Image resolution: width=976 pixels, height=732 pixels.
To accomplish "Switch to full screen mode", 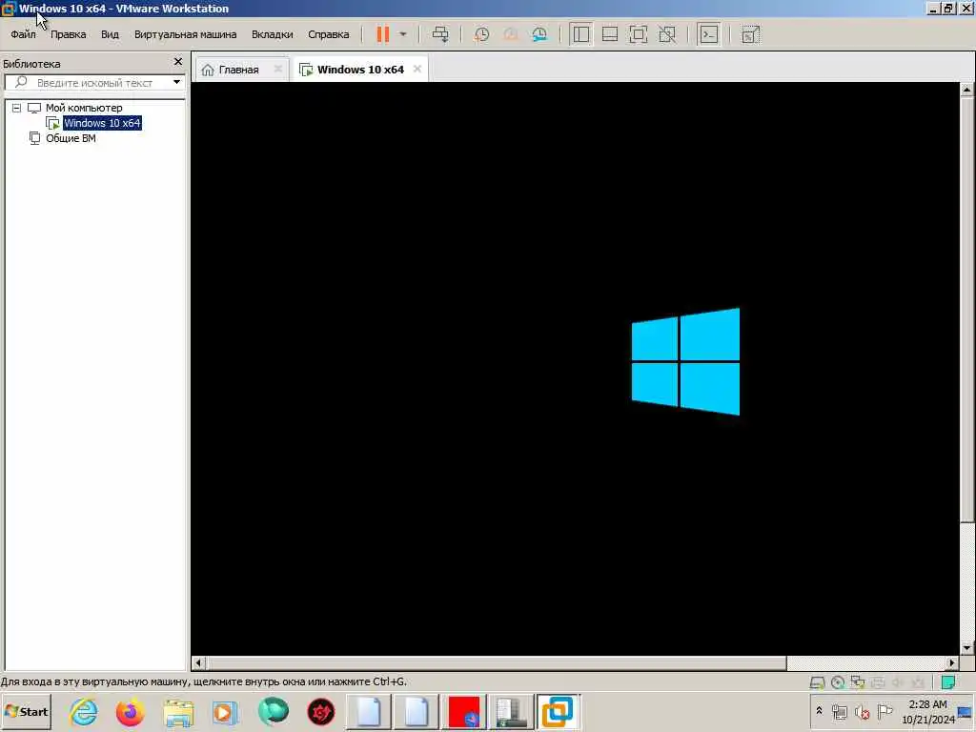I will (x=638, y=34).
